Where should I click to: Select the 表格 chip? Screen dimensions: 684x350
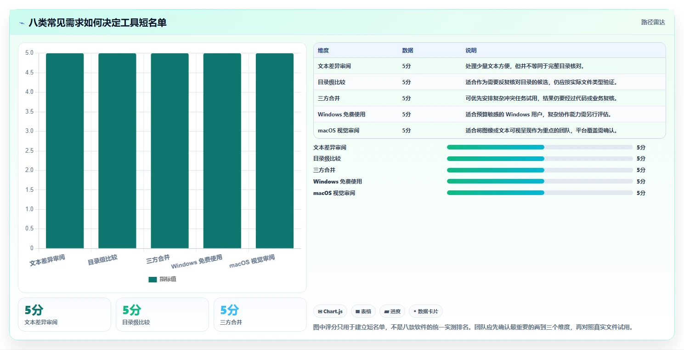tap(363, 311)
